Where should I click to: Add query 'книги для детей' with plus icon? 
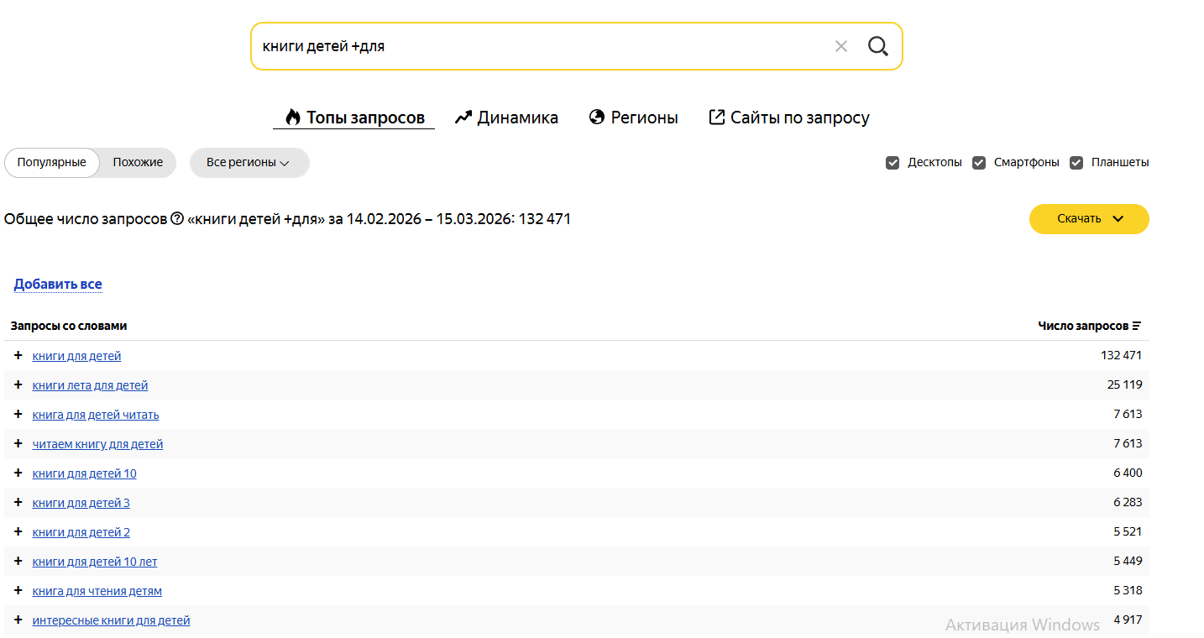(x=18, y=356)
